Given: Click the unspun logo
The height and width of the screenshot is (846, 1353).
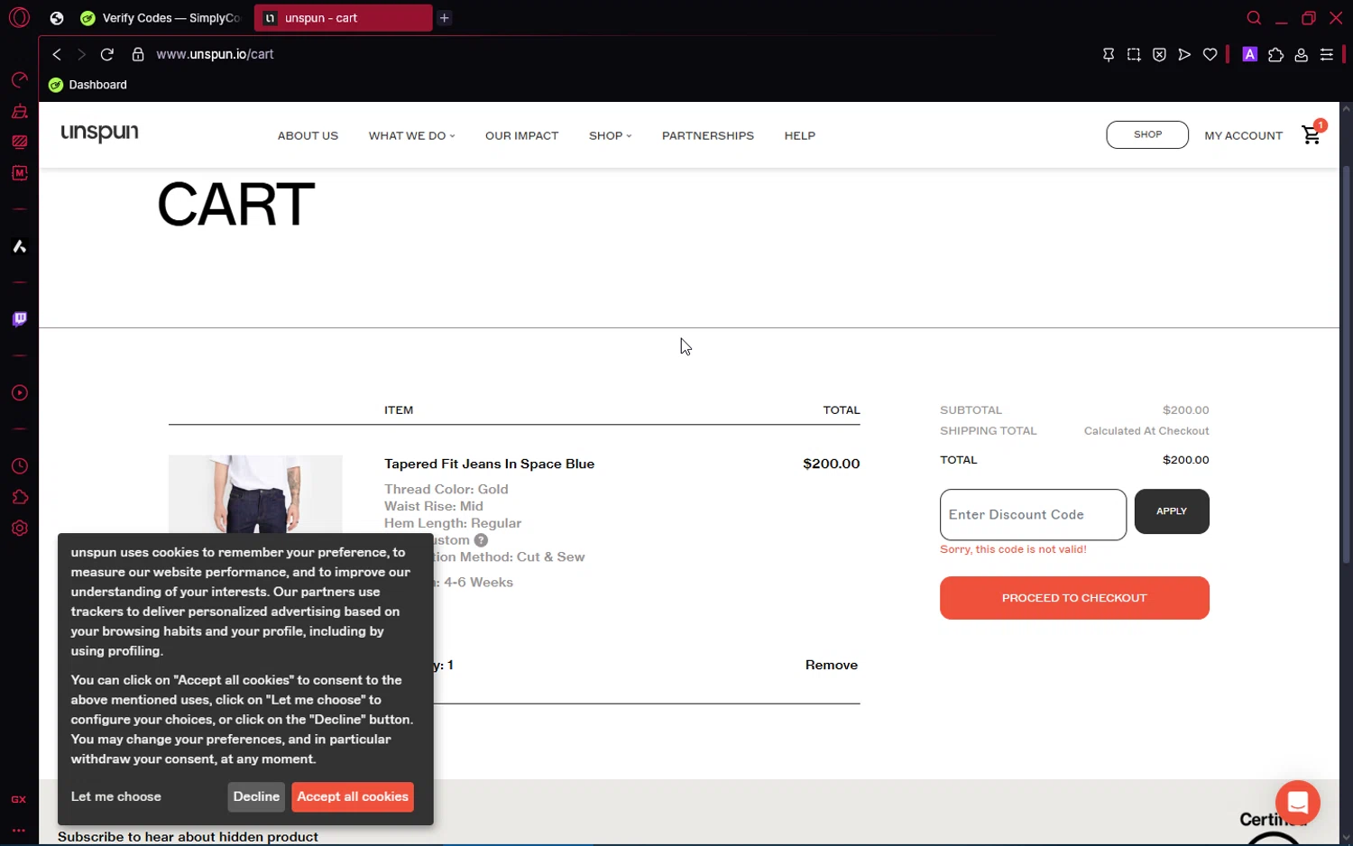Looking at the screenshot, I should [99, 133].
